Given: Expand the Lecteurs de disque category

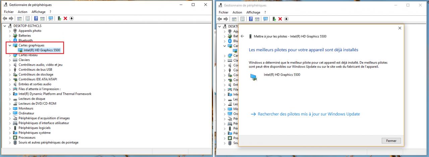Looking at the screenshot, I should pyautogui.click(x=10, y=99).
